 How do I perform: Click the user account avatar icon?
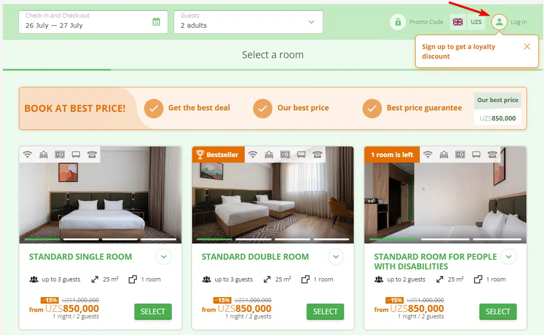point(499,22)
